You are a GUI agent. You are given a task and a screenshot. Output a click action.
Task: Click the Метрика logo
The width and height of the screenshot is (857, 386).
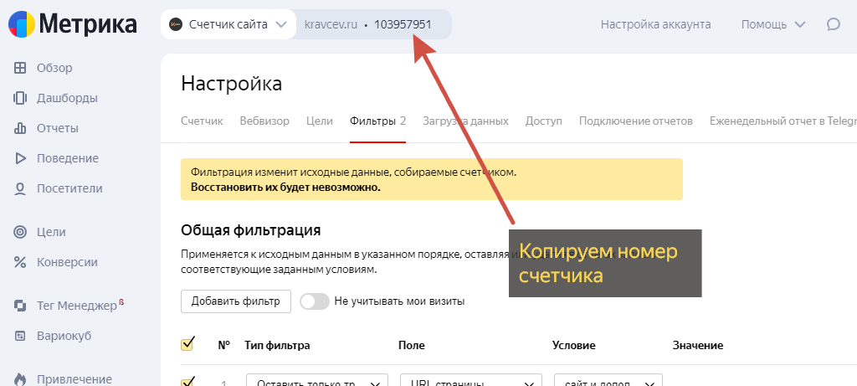(x=72, y=24)
